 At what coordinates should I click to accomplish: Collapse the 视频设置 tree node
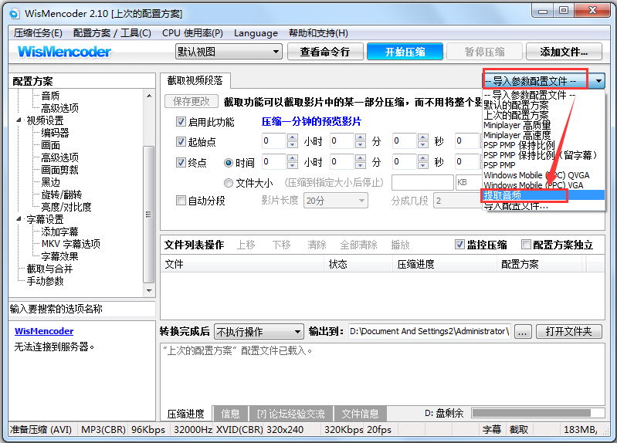pyautogui.click(x=19, y=120)
